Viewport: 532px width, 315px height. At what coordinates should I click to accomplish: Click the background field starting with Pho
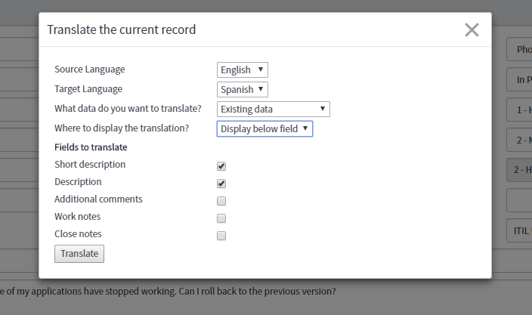[x=520, y=50]
